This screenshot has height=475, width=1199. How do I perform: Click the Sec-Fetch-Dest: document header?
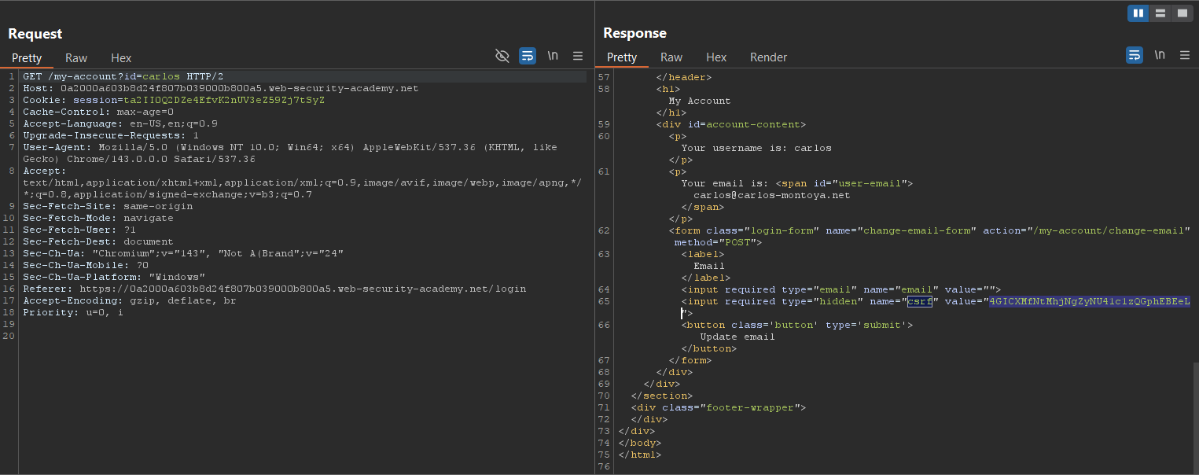pyautogui.click(x=98, y=242)
